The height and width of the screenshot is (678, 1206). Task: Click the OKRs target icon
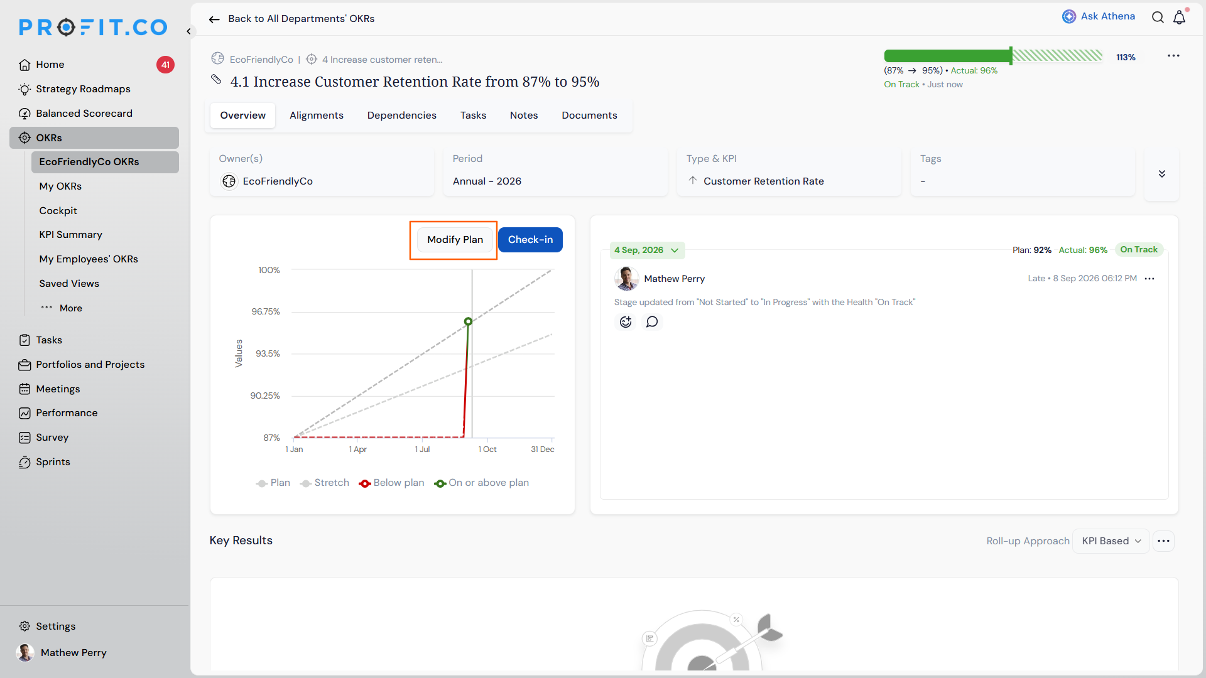coord(24,138)
